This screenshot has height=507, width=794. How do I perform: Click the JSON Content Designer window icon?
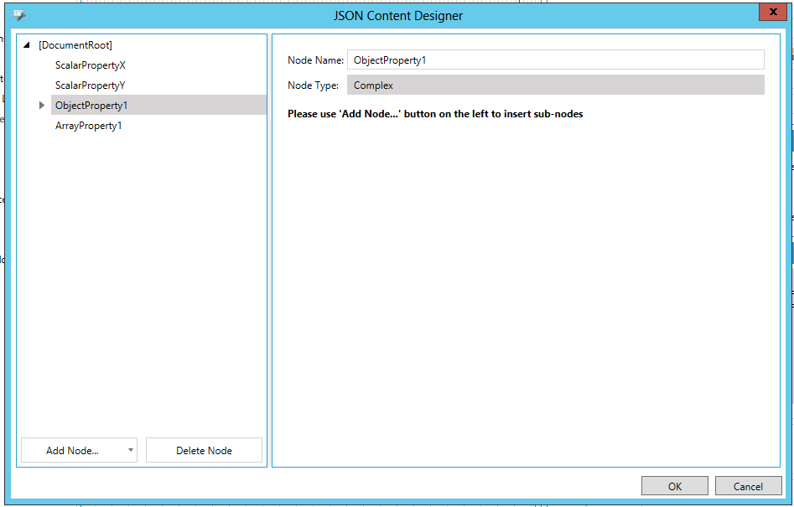20,15
